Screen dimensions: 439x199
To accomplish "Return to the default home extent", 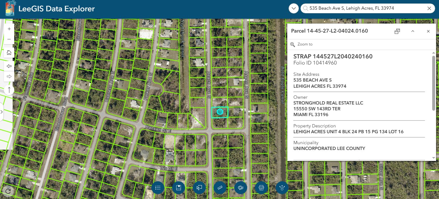I will [x=9, y=53].
